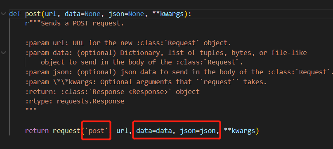Click the ':return:' docstring line
Screen dimensions: 333x149
(112, 92)
